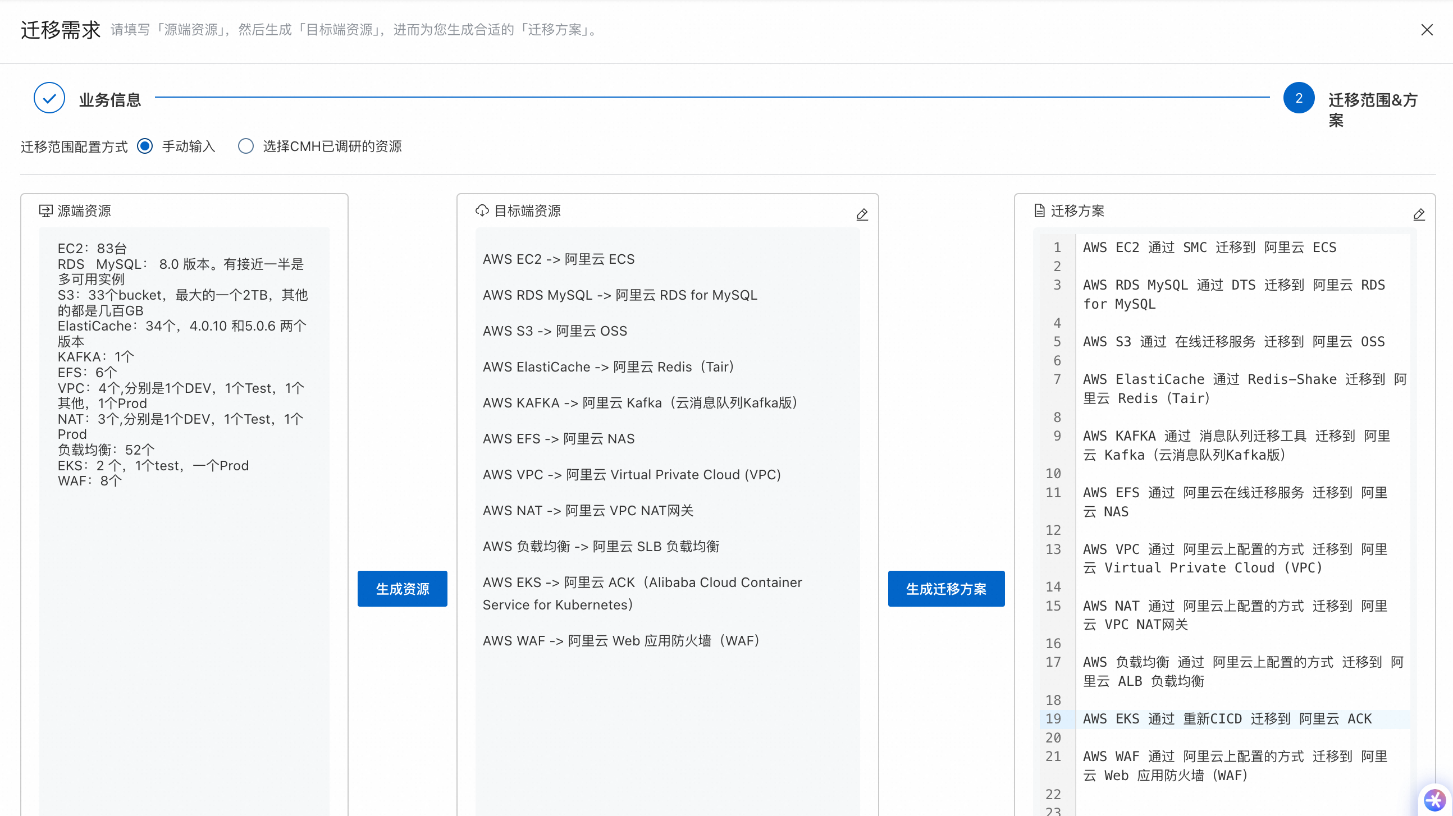Viewport: 1453px width, 816px height.
Task: Click editor line 7 'AWS ElastiCache 通过 Redis-Shake'
Action: (1244, 388)
